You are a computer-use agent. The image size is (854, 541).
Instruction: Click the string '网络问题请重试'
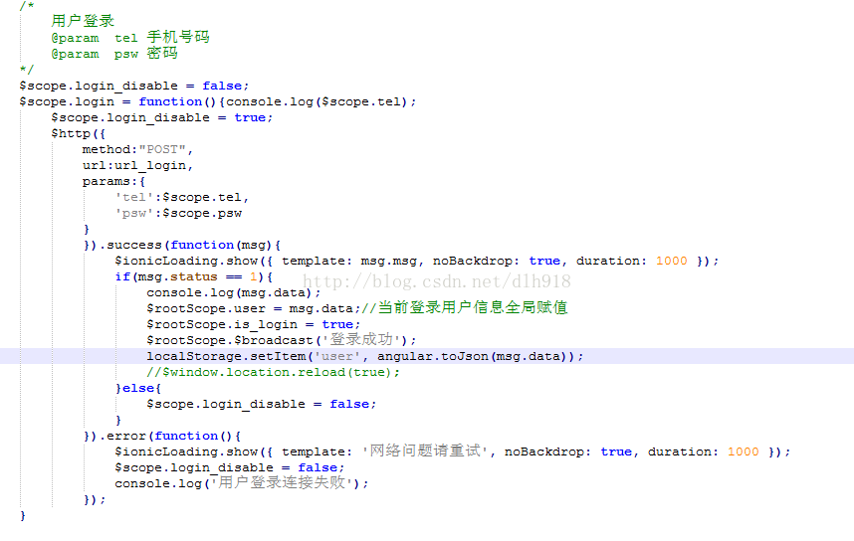coord(425,451)
